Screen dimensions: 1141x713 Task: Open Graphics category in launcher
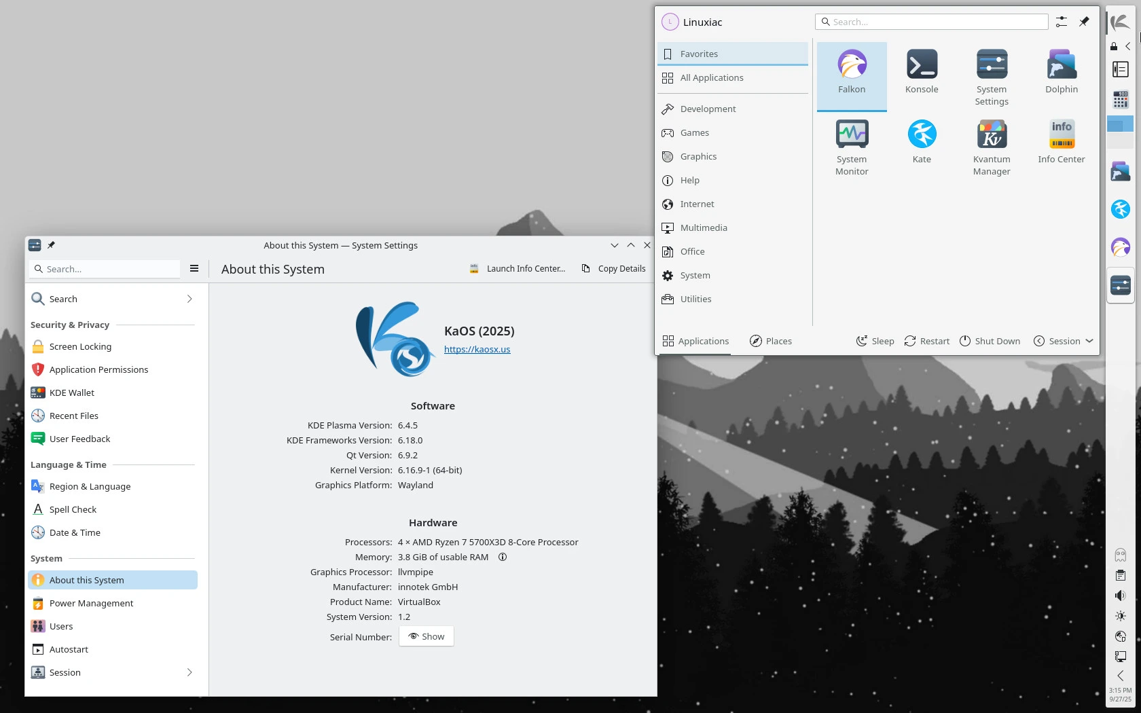click(x=733, y=156)
